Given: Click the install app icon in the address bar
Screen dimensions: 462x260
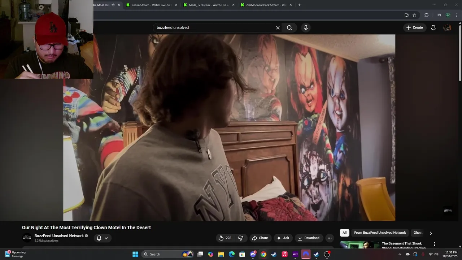Looking at the screenshot, I should point(406,15).
